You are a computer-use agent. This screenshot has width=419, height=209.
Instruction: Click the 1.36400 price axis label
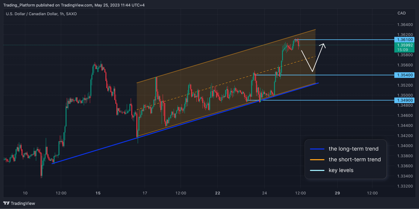click(405, 25)
